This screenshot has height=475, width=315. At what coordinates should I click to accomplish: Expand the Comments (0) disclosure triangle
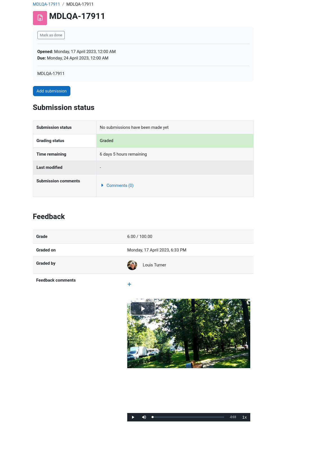(102, 185)
